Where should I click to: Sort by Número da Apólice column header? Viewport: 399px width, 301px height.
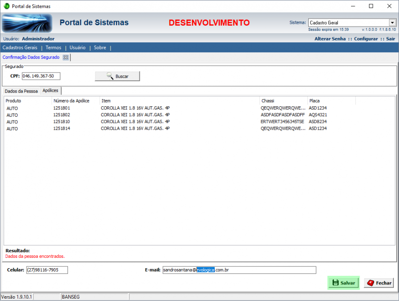click(75, 101)
